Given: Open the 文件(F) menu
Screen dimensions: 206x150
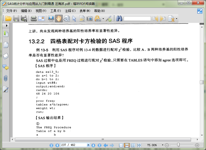Looking at the screenshot, I should tap(12, 11).
